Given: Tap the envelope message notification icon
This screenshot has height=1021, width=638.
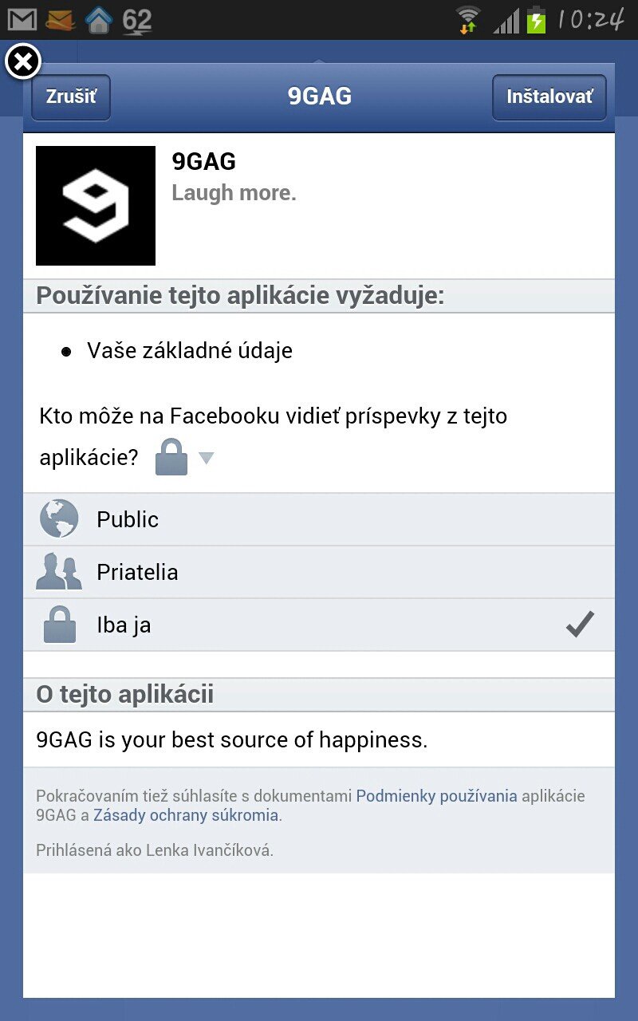Looking at the screenshot, I should 61,19.
